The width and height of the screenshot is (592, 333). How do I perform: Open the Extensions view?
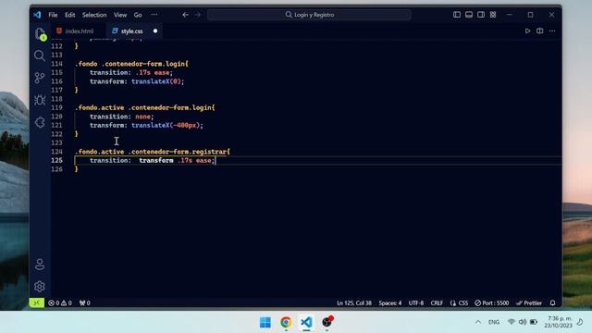(x=39, y=122)
